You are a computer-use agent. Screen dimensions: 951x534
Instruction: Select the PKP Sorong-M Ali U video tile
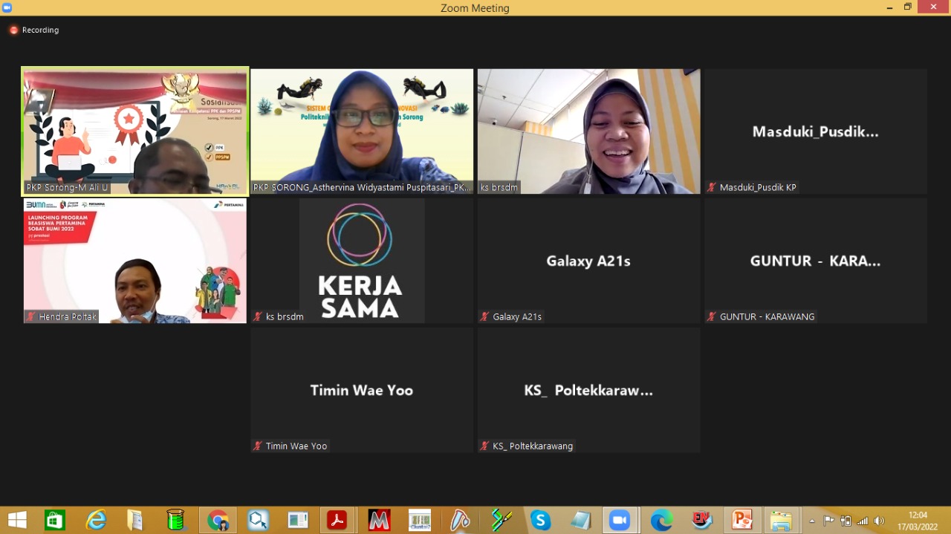(x=135, y=131)
